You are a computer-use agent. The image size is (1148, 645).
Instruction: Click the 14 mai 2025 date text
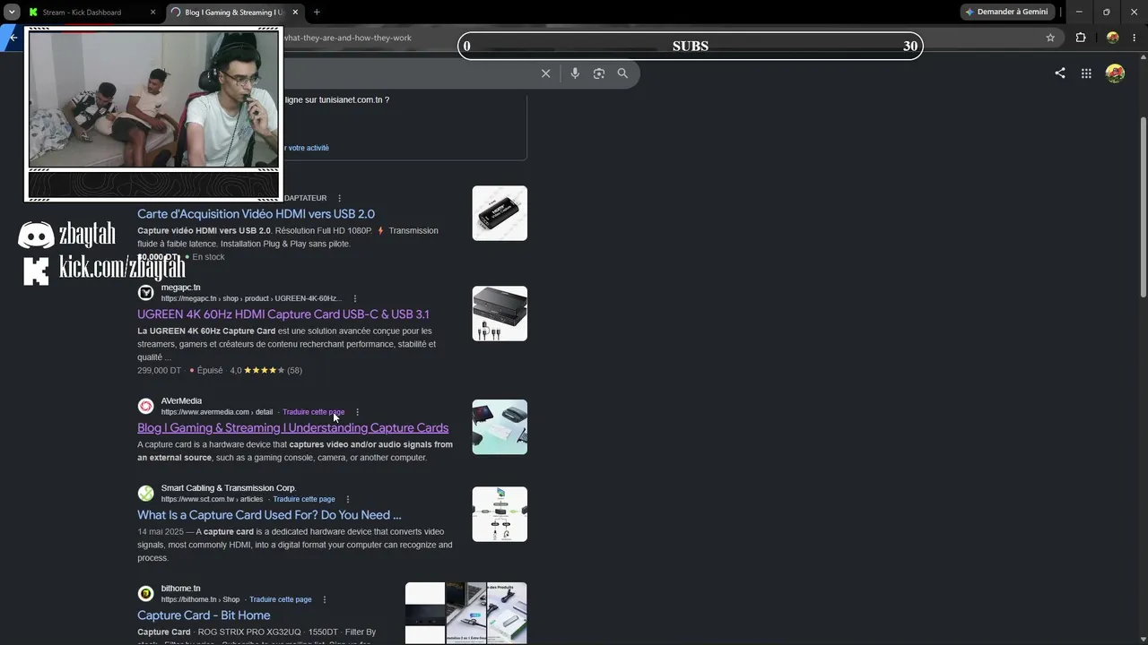pos(160,532)
